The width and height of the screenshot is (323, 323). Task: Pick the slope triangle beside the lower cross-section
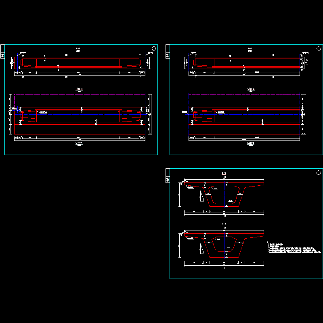tap(201, 249)
